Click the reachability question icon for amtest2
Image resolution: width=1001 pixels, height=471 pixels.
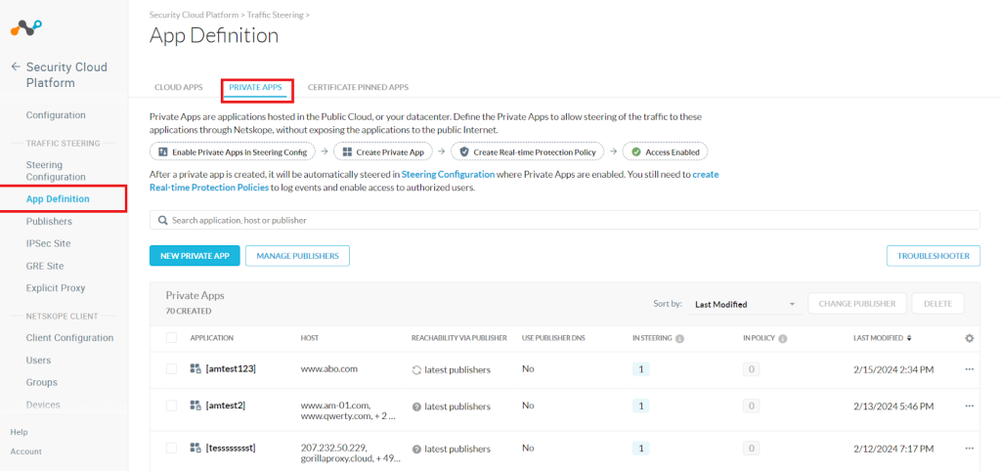pyautogui.click(x=416, y=407)
